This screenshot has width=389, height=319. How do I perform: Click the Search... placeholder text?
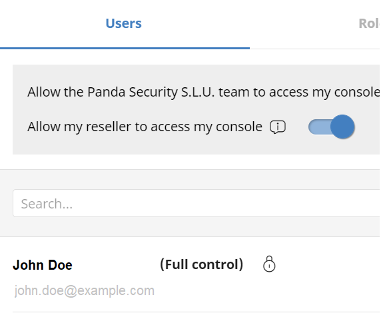tap(47, 204)
